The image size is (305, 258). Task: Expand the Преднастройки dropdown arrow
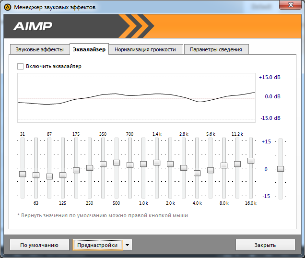(128, 245)
